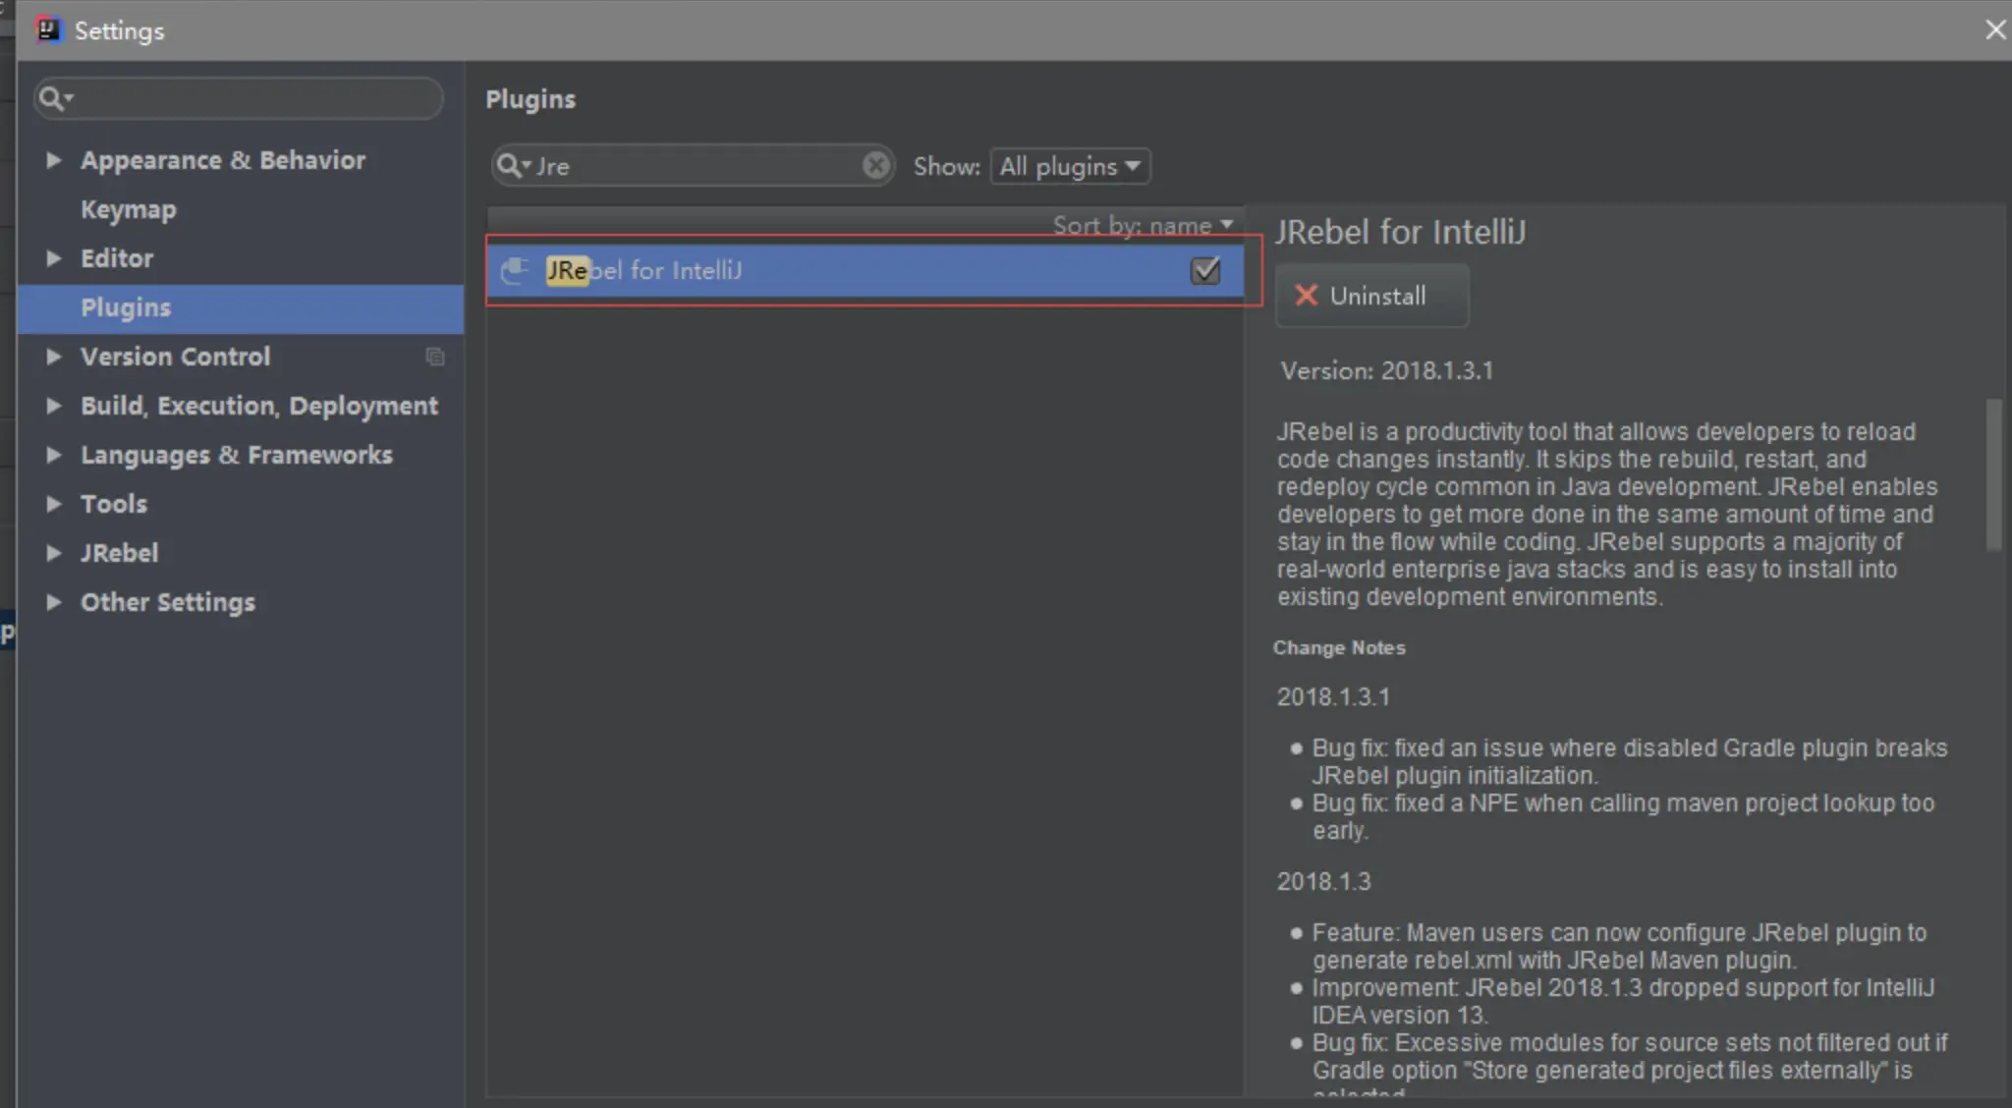Expand the Editor settings tree node
The height and width of the screenshot is (1108, 2012).
click(x=54, y=258)
